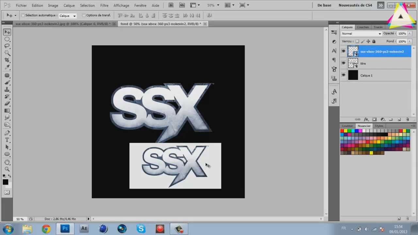Open the Calque auto-select dropdown
The height and width of the screenshot is (235, 418).
pyautogui.click(x=68, y=16)
